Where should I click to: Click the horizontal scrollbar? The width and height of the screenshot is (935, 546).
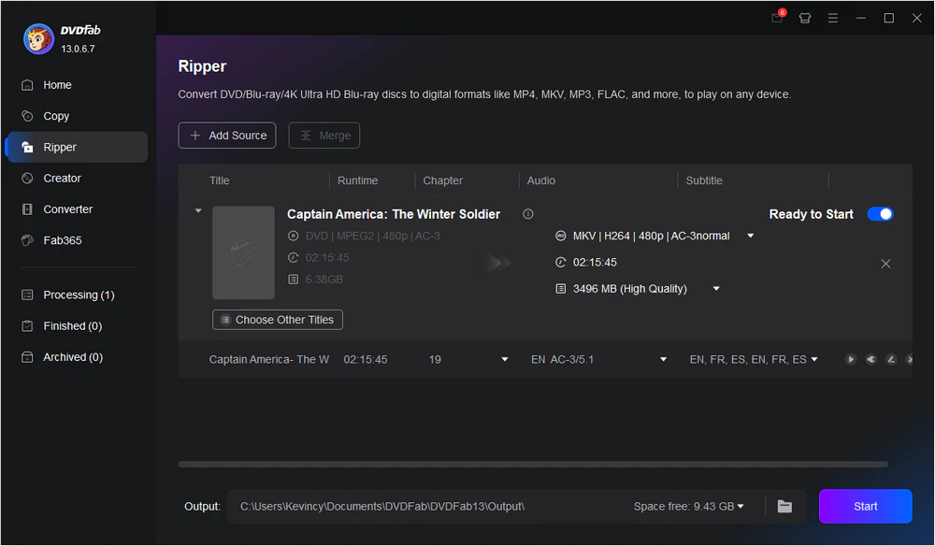coord(533,464)
